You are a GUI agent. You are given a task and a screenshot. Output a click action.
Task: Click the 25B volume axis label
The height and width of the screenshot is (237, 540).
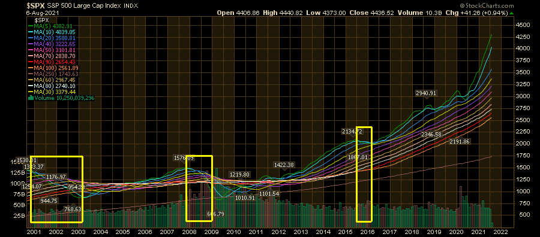point(20,215)
